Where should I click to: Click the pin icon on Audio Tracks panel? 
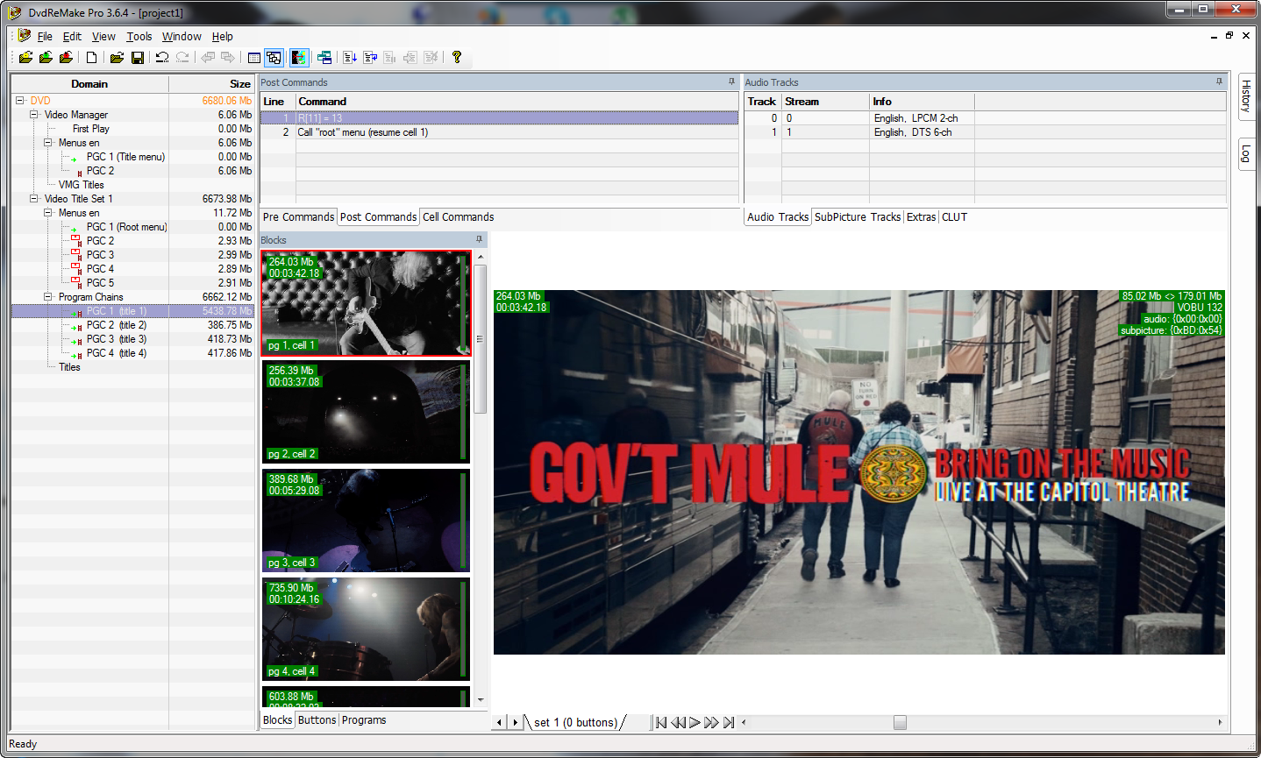pos(1219,81)
